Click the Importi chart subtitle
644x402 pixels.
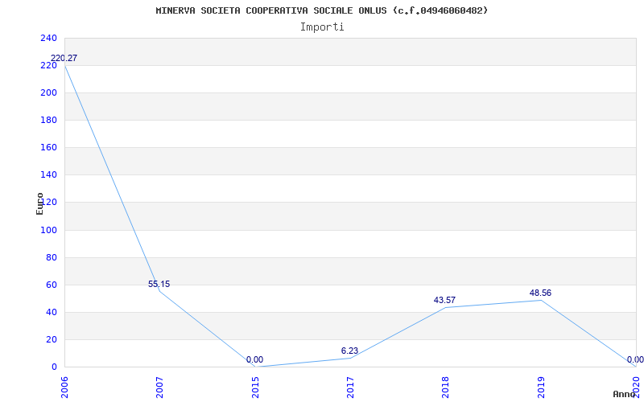[322, 27]
